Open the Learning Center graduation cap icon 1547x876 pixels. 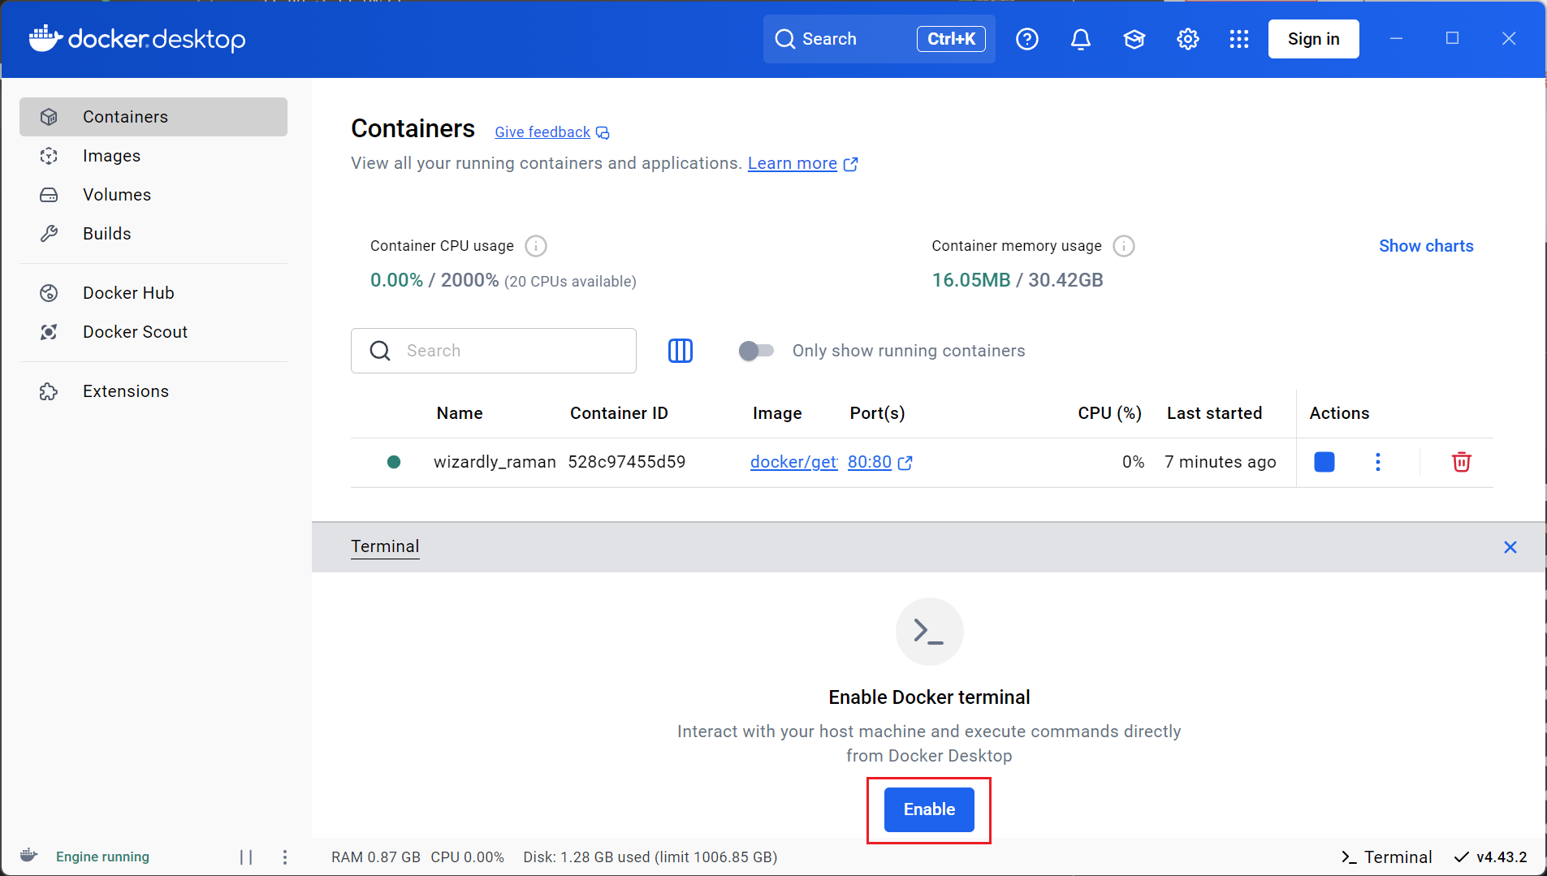[1134, 38]
